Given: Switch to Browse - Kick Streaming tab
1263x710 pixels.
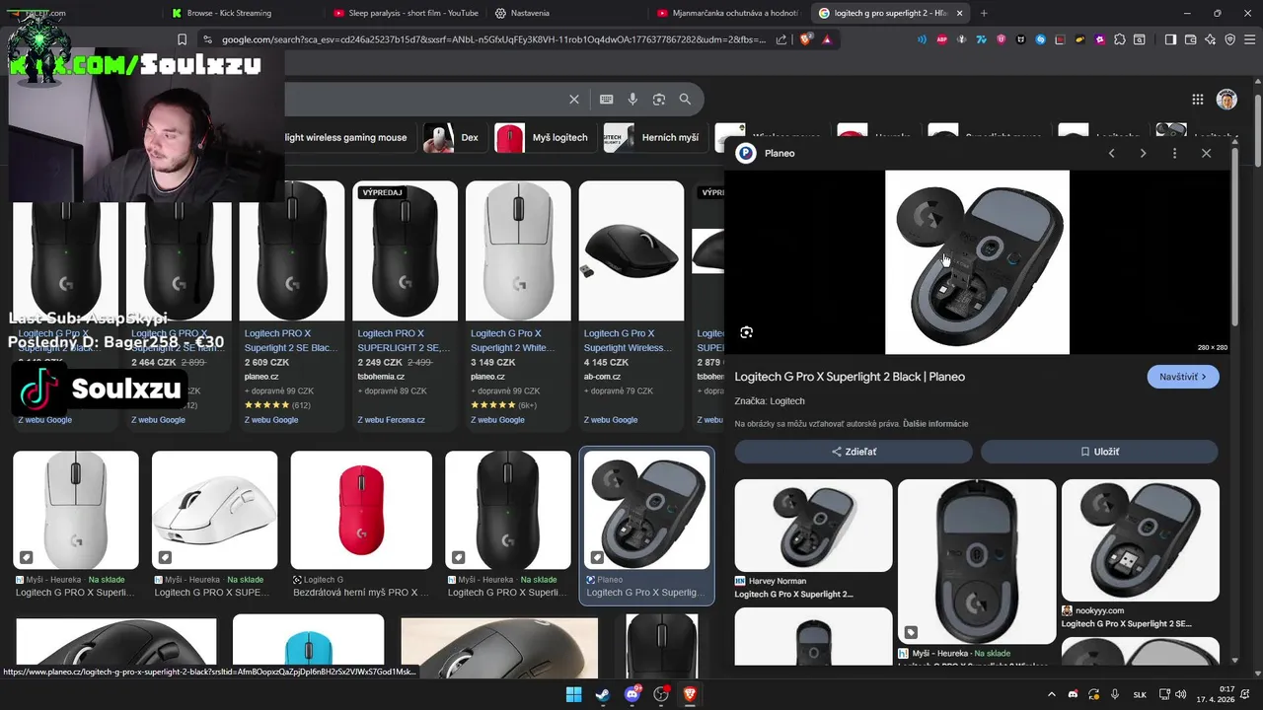Looking at the screenshot, I should tap(229, 13).
